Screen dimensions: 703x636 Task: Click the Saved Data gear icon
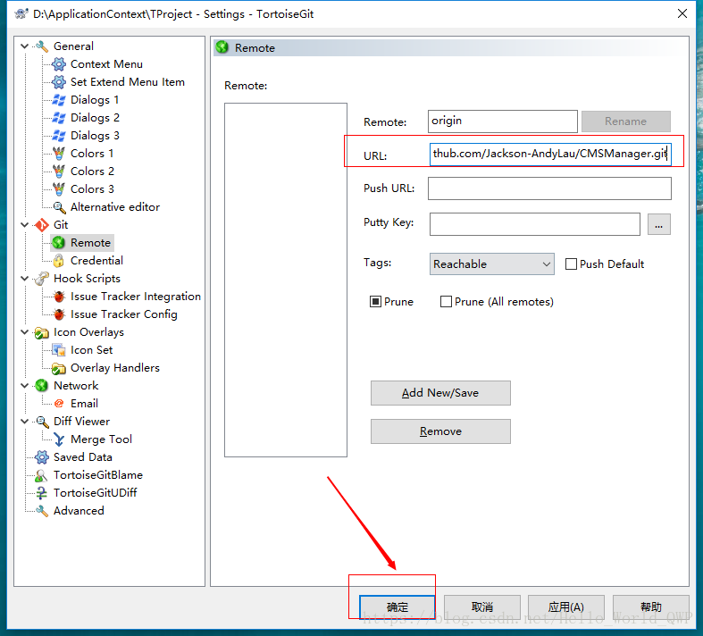pyautogui.click(x=42, y=457)
